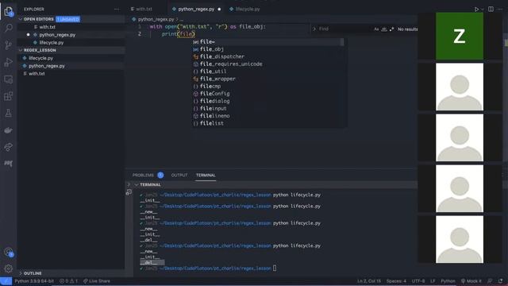Click 'Ln 2, Col 15' cursor position

369,281
